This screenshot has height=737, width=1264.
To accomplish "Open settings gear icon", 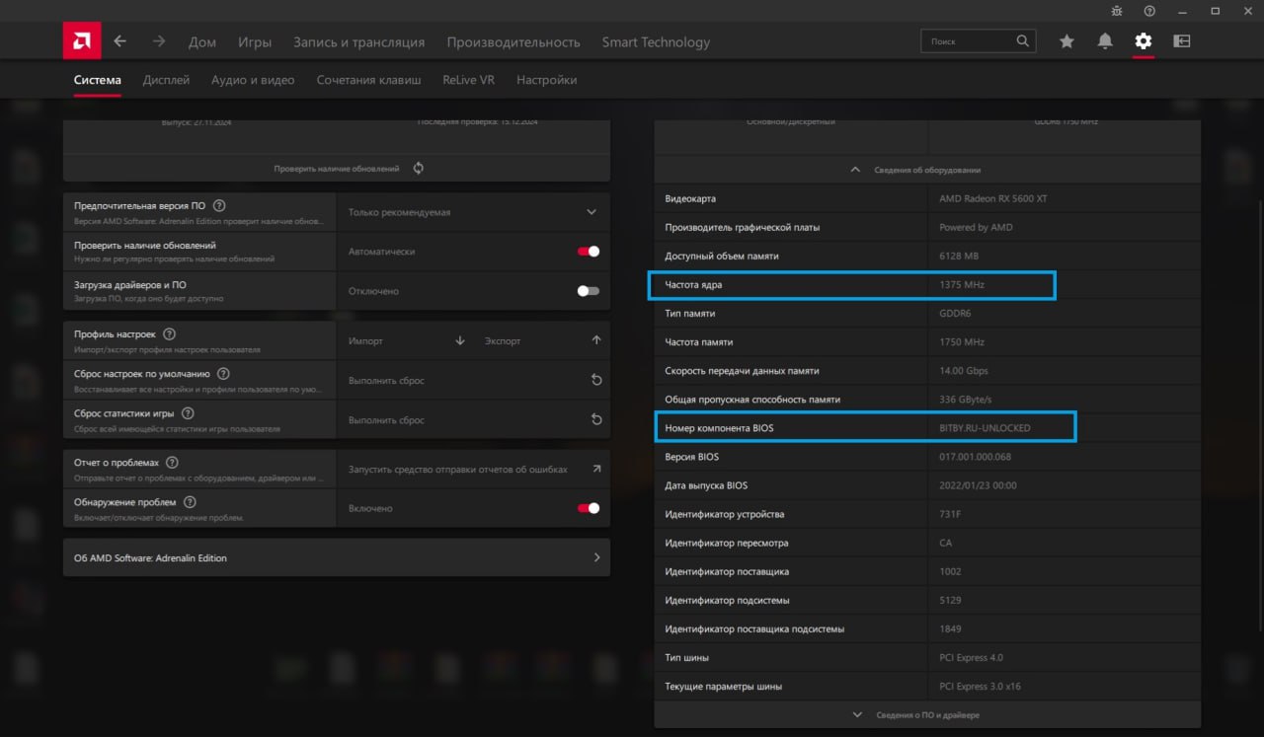I will click(1144, 41).
